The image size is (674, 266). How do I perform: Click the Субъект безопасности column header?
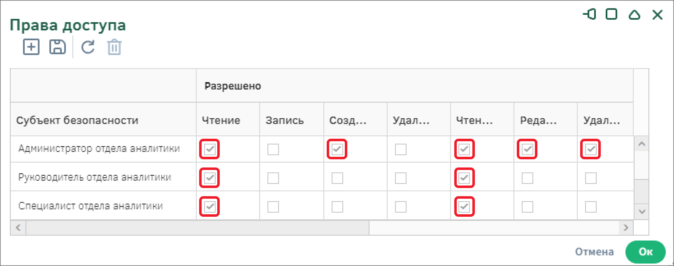77,120
